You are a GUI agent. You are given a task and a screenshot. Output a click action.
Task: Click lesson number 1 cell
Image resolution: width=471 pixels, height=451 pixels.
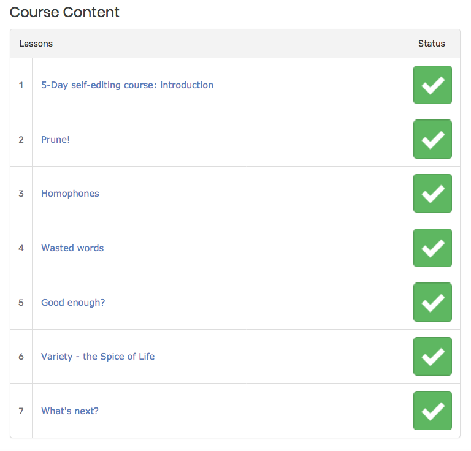click(x=21, y=85)
